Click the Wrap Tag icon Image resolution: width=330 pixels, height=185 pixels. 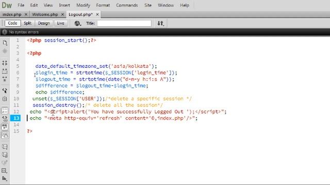pos(5,162)
